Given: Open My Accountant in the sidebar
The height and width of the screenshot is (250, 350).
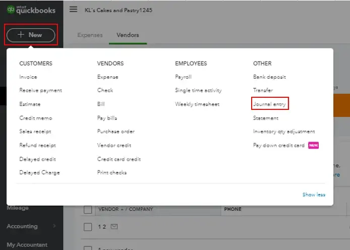Looking at the screenshot, I should 27,245.
